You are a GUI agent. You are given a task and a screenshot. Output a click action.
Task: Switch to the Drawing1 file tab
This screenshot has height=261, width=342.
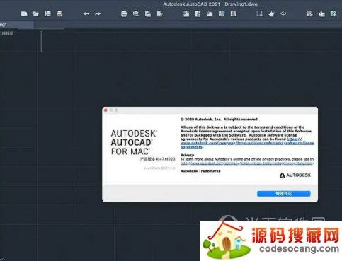point(16,25)
